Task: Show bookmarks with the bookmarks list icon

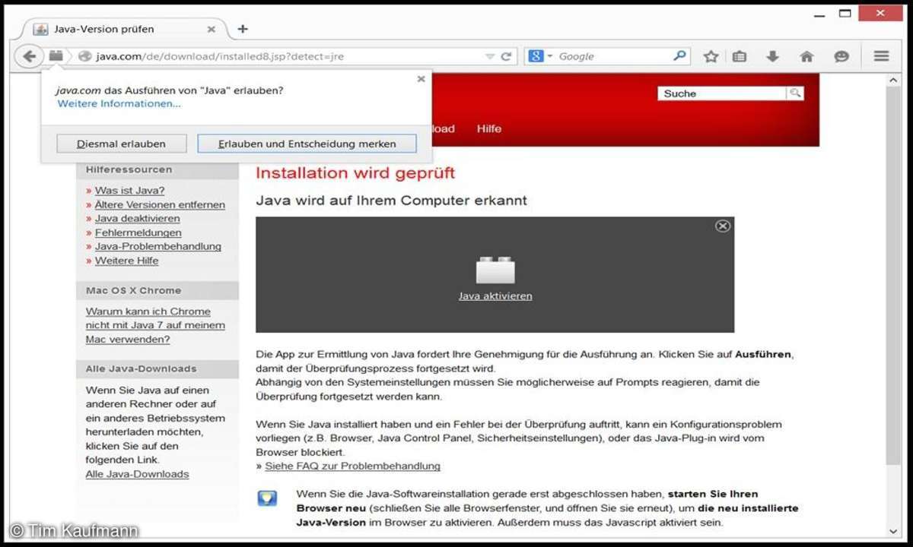Action: point(739,56)
